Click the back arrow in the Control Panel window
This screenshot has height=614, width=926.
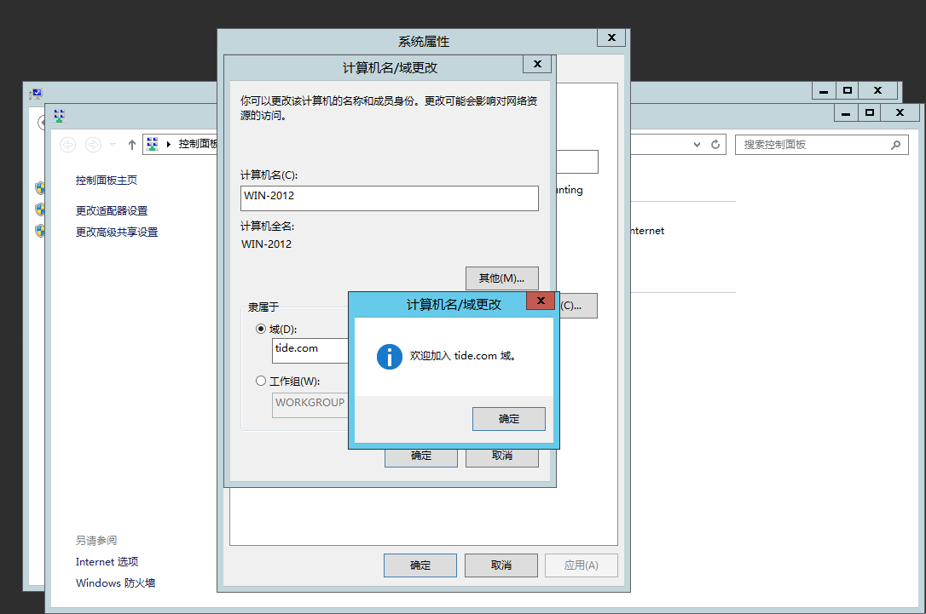pos(68,145)
